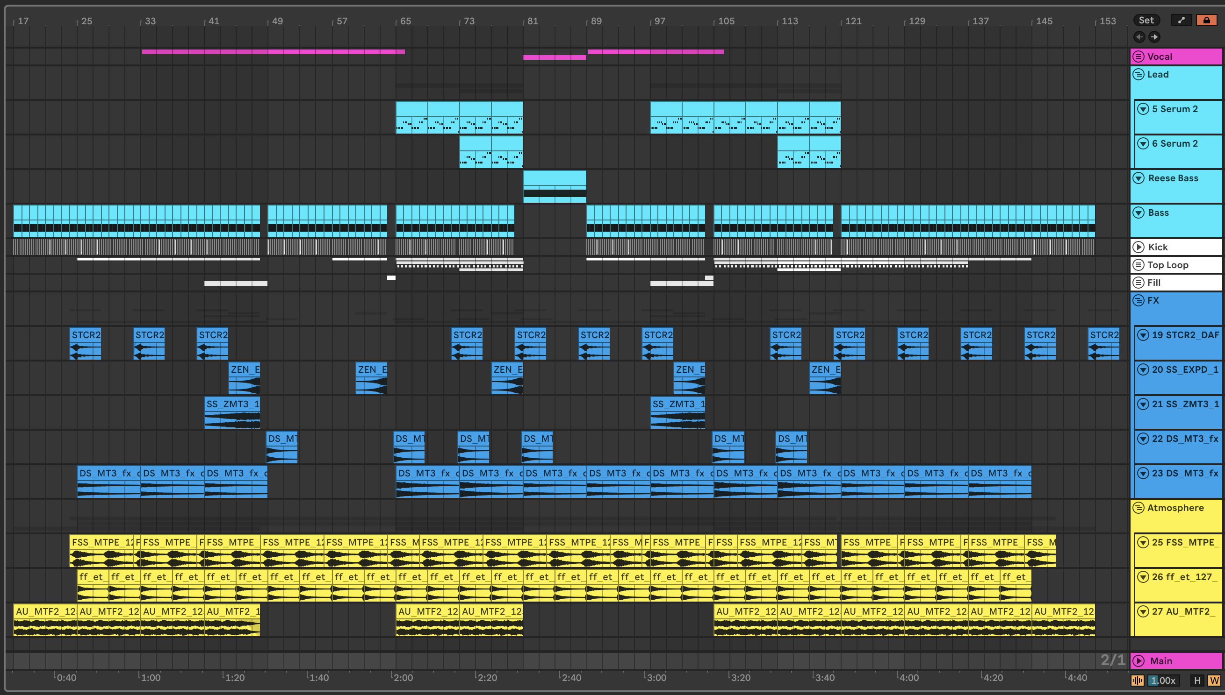Select the short Vocal clip at bar 81
Viewport: 1225px width, 695px height.
[554, 57]
